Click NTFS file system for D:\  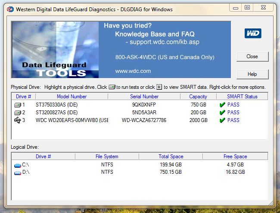[x=107, y=172]
